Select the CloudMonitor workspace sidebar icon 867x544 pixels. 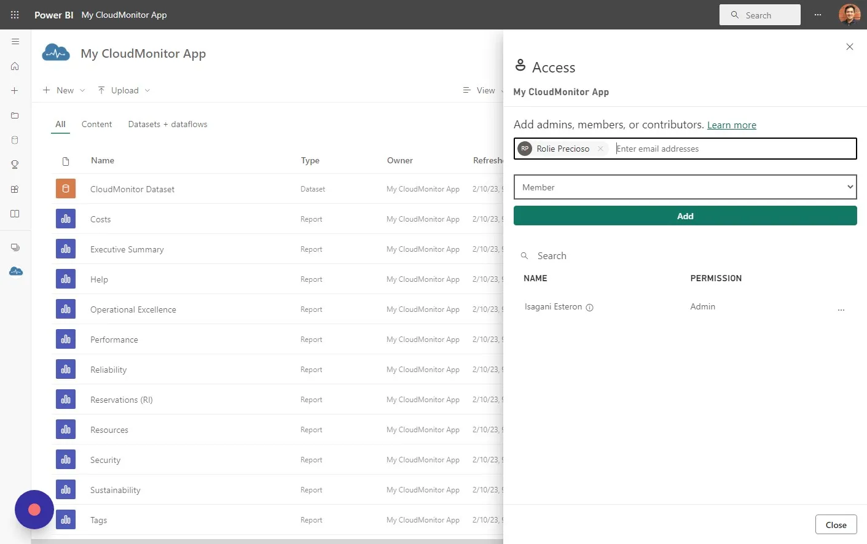coord(16,271)
